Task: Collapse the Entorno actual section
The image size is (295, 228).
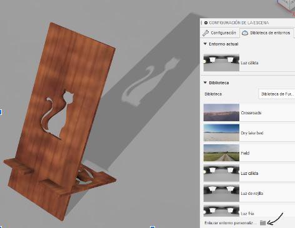Action: (205, 44)
